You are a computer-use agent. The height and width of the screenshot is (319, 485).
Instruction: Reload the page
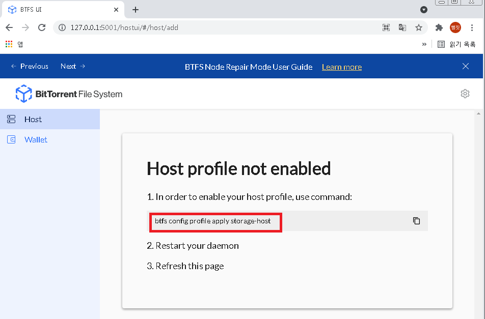point(42,27)
